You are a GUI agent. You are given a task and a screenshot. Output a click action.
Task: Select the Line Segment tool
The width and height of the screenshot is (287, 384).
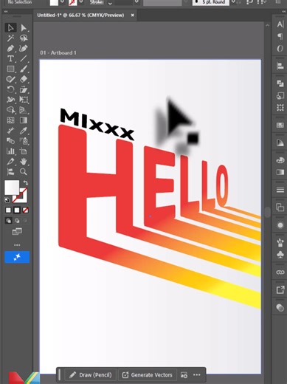click(24, 58)
